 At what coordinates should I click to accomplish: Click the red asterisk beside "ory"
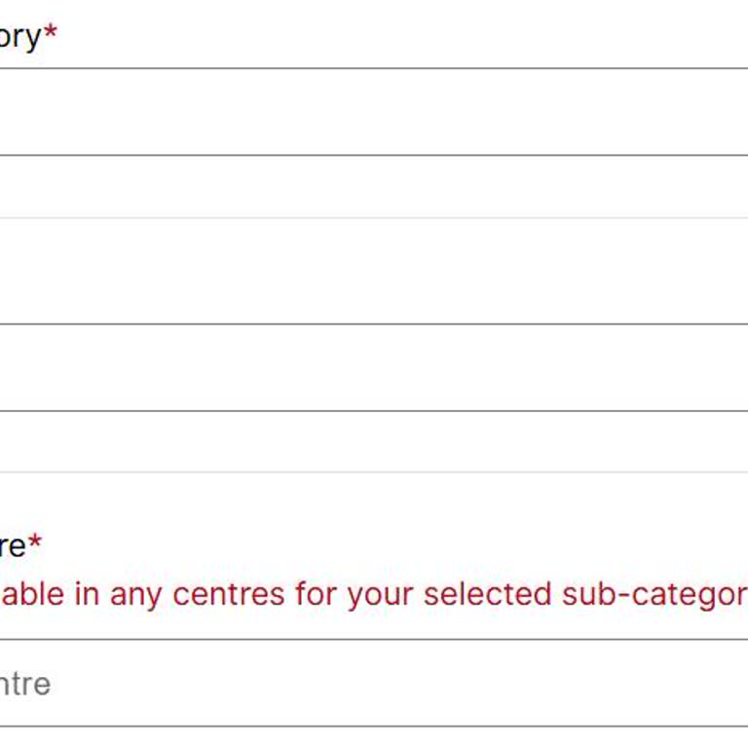[x=51, y=35]
